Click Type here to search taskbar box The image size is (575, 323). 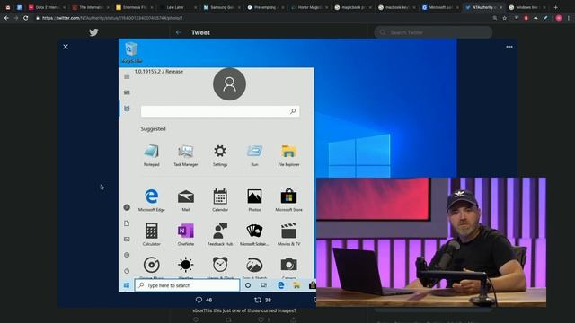click(187, 285)
